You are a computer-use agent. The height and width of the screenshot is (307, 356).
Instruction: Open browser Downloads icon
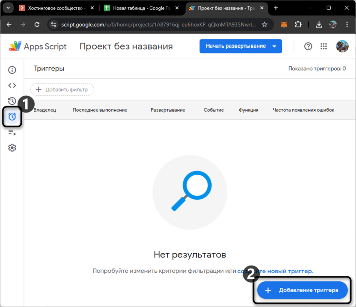[319, 24]
